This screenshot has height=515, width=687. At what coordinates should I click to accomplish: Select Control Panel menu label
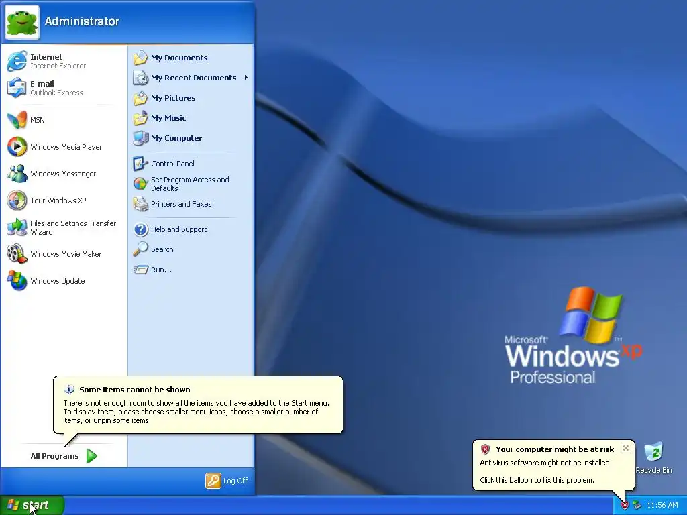point(172,164)
